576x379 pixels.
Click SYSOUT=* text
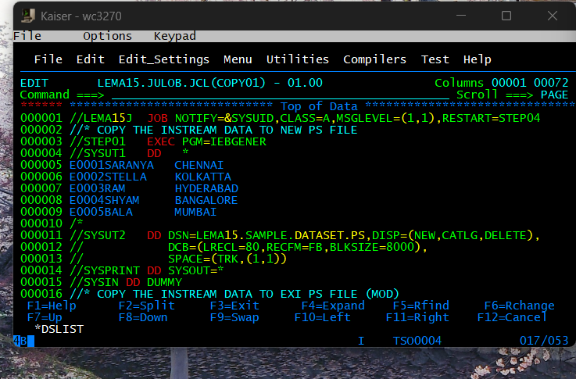tap(195, 270)
